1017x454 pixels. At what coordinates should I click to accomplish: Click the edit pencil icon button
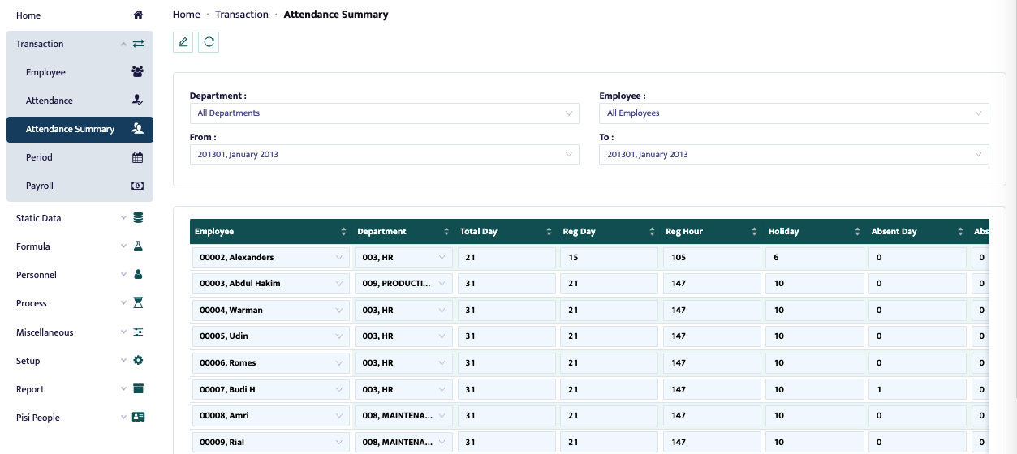[183, 42]
